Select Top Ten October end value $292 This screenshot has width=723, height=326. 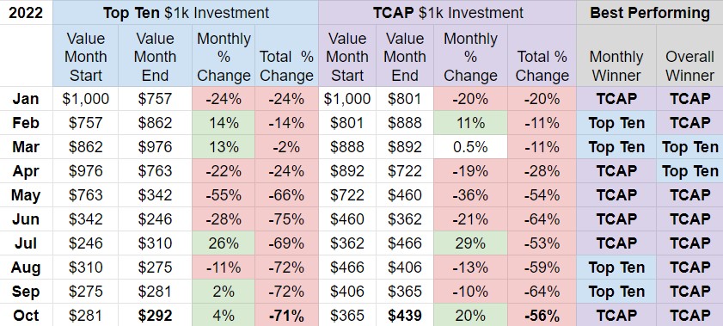tap(155, 316)
